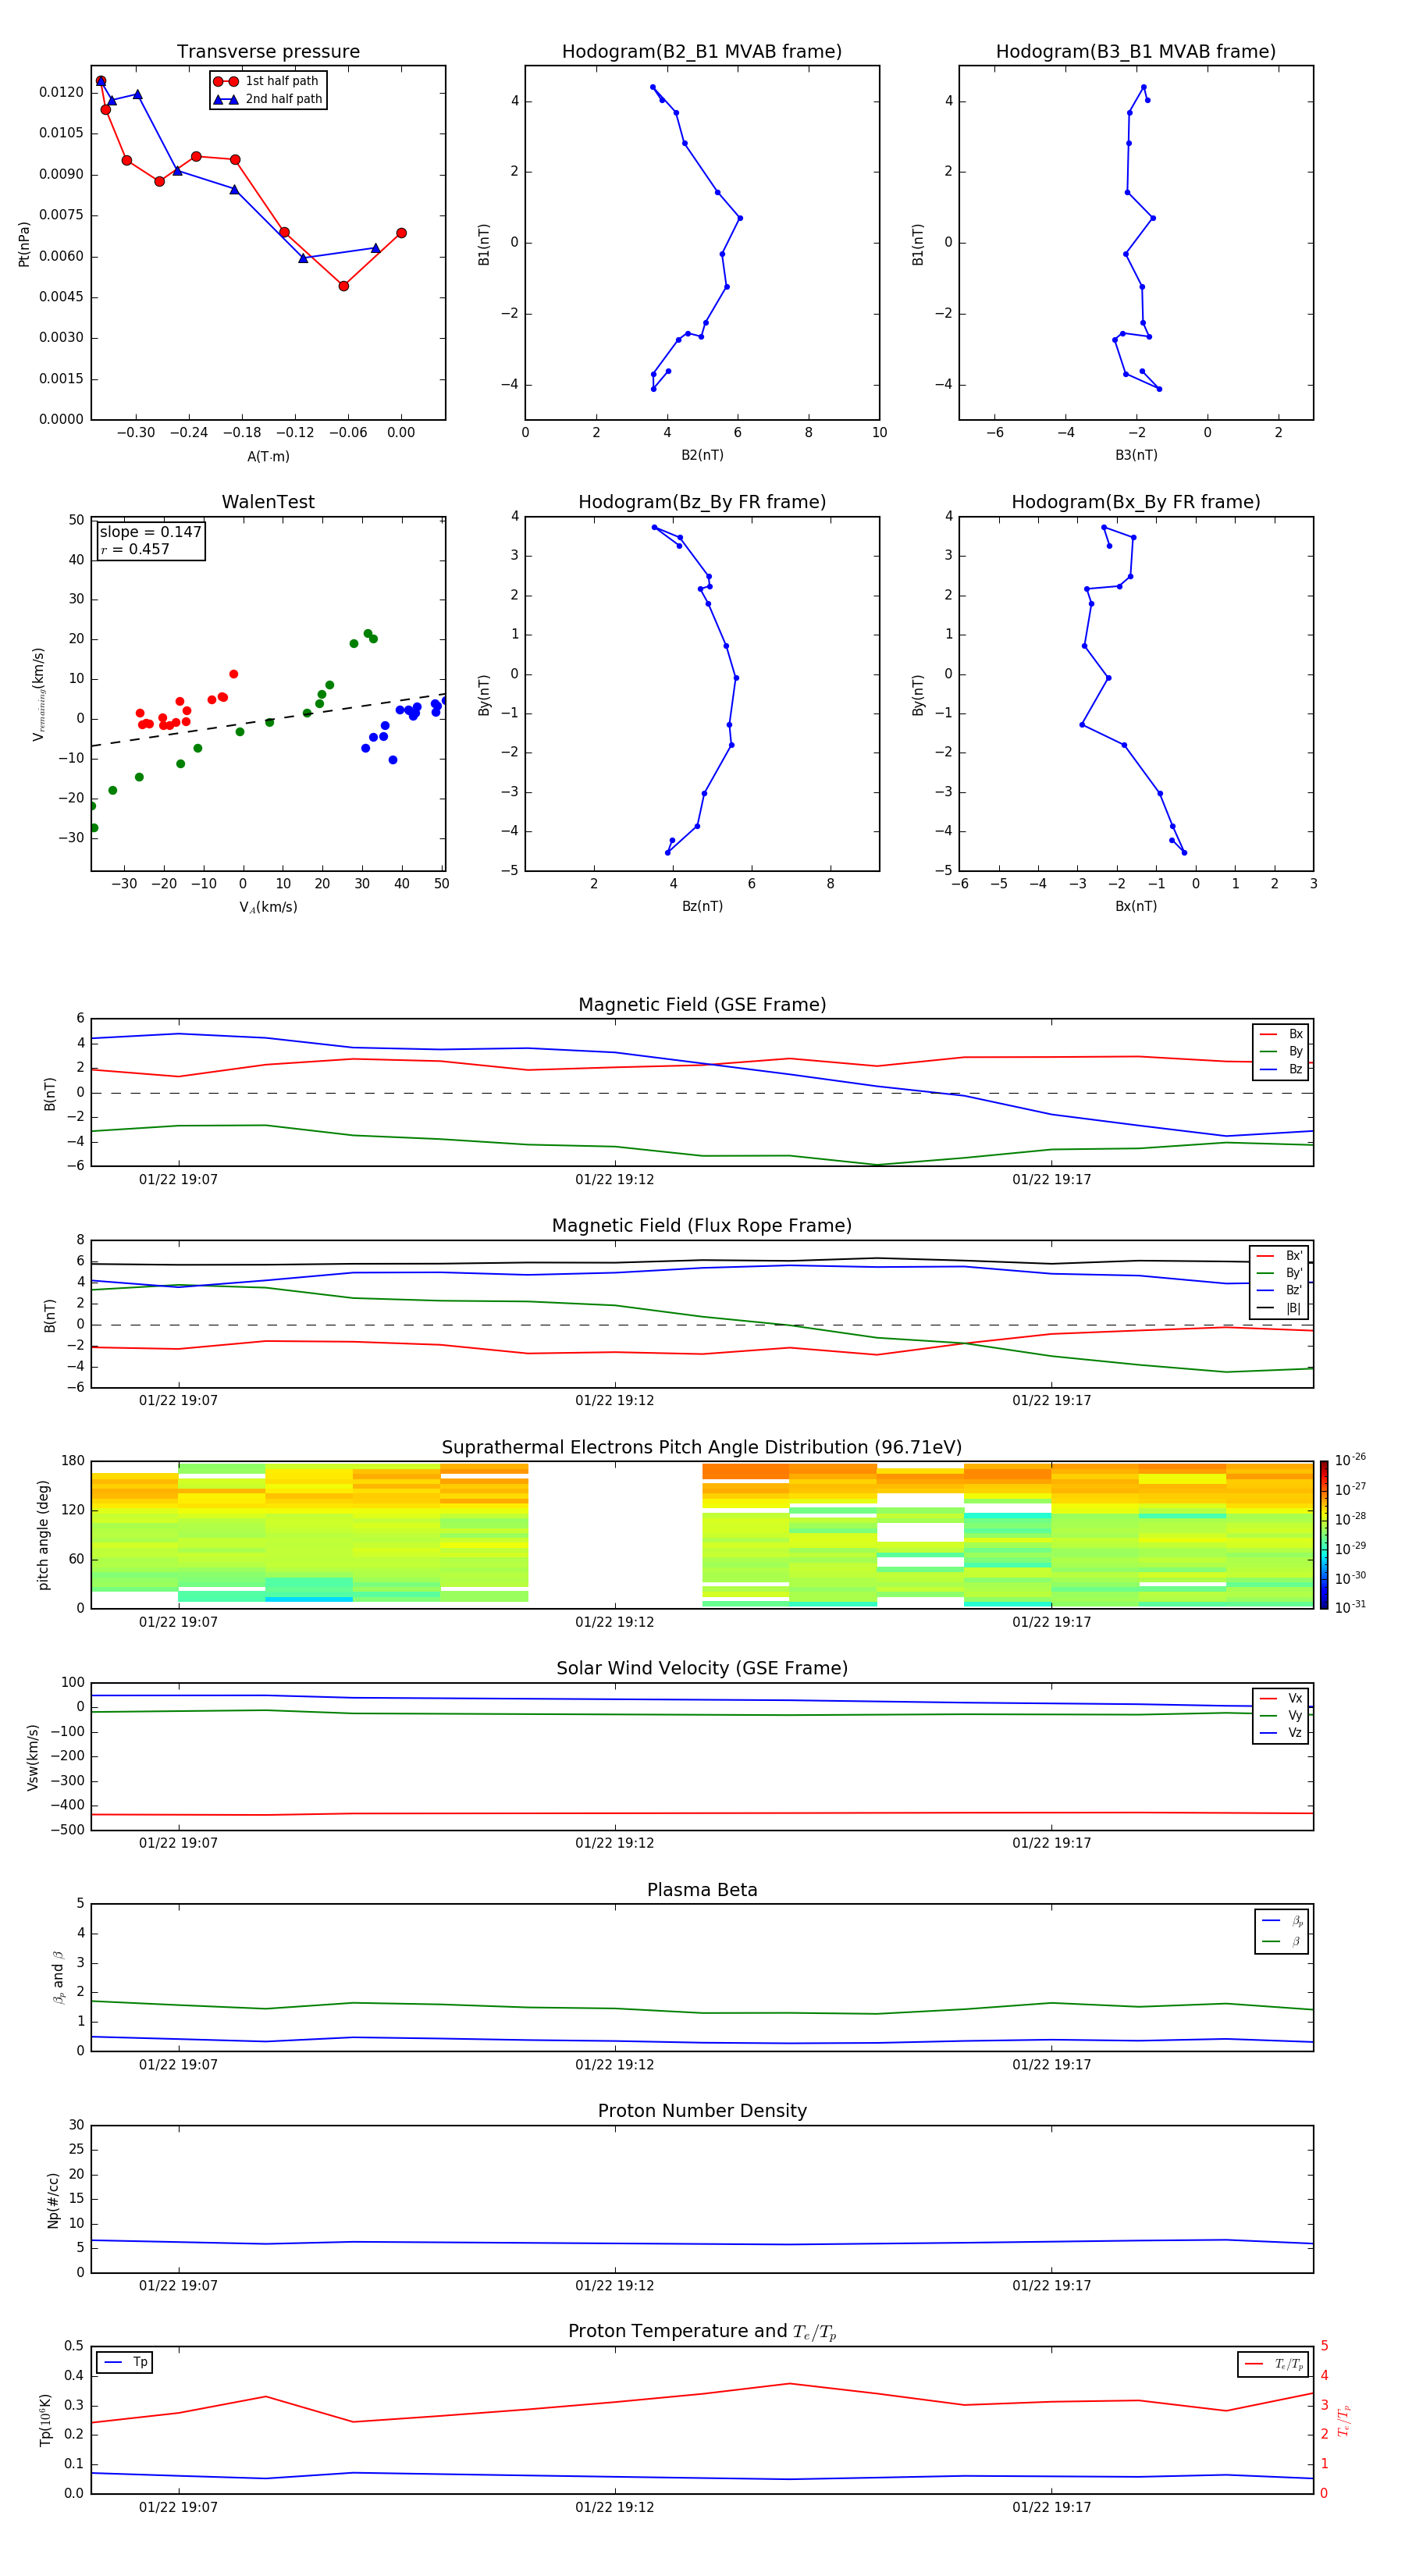Select 'Bx' in the GSE magnetic field legend
1405x2576 pixels.
1281,1034
